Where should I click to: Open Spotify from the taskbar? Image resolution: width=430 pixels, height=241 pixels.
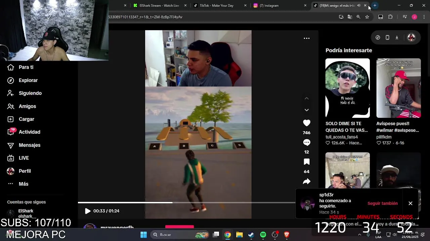263,235
